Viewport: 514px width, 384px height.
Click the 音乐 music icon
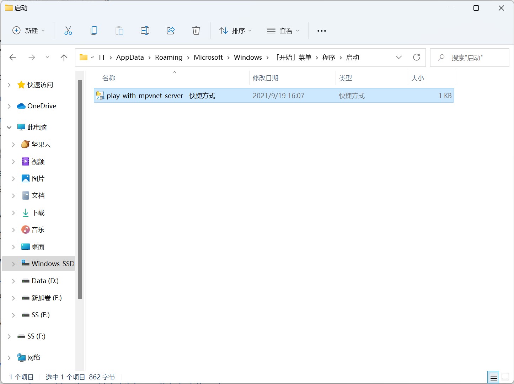point(26,229)
